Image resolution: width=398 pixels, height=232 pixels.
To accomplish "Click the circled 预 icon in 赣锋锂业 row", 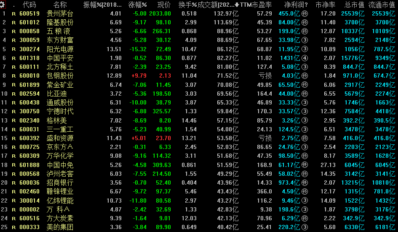I will tap(305, 192).
